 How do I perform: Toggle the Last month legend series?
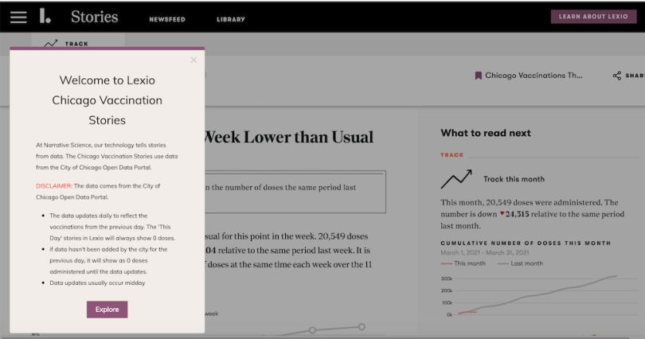[522, 263]
